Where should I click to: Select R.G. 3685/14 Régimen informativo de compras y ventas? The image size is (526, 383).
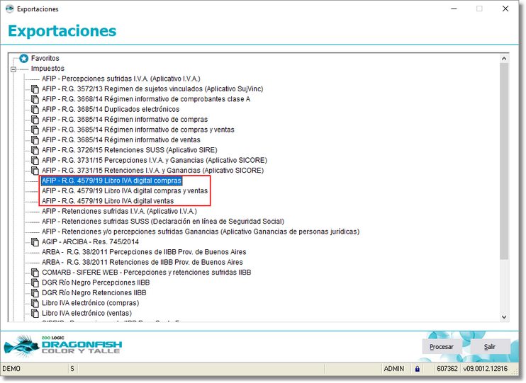tap(138, 130)
